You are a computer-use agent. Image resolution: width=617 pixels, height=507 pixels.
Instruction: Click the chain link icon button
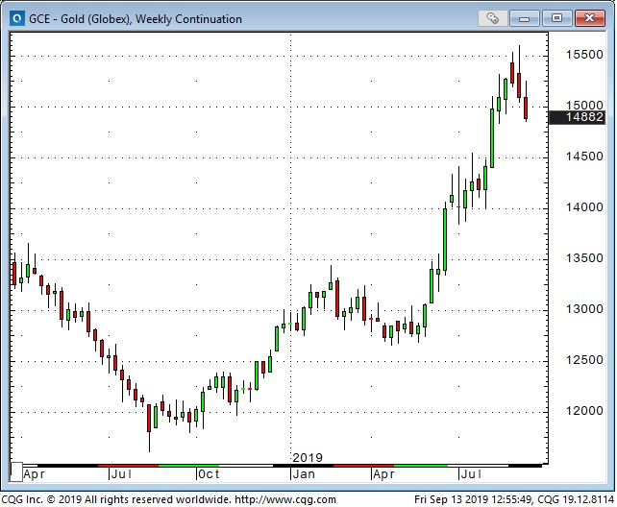click(492, 18)
